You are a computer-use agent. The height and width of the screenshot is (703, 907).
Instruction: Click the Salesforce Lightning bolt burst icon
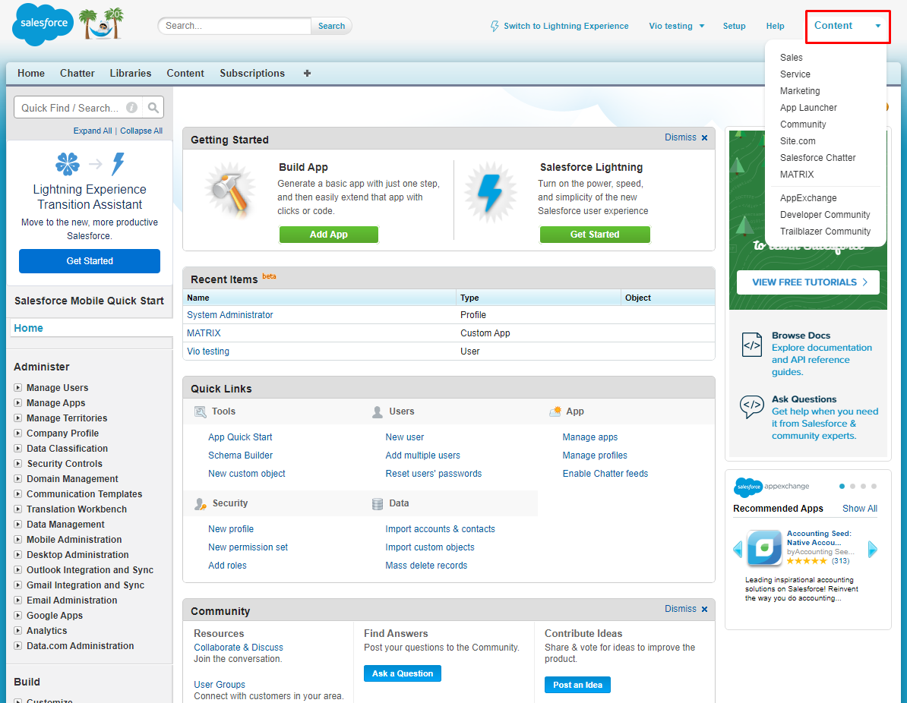[x=491, y=193]
